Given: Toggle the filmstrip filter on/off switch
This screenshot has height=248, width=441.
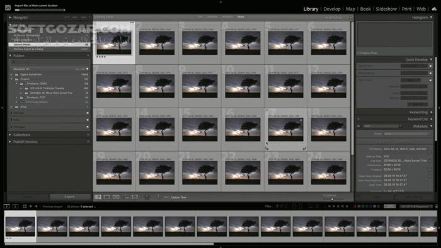Looking at the screenshot, I should click(436, 206).
